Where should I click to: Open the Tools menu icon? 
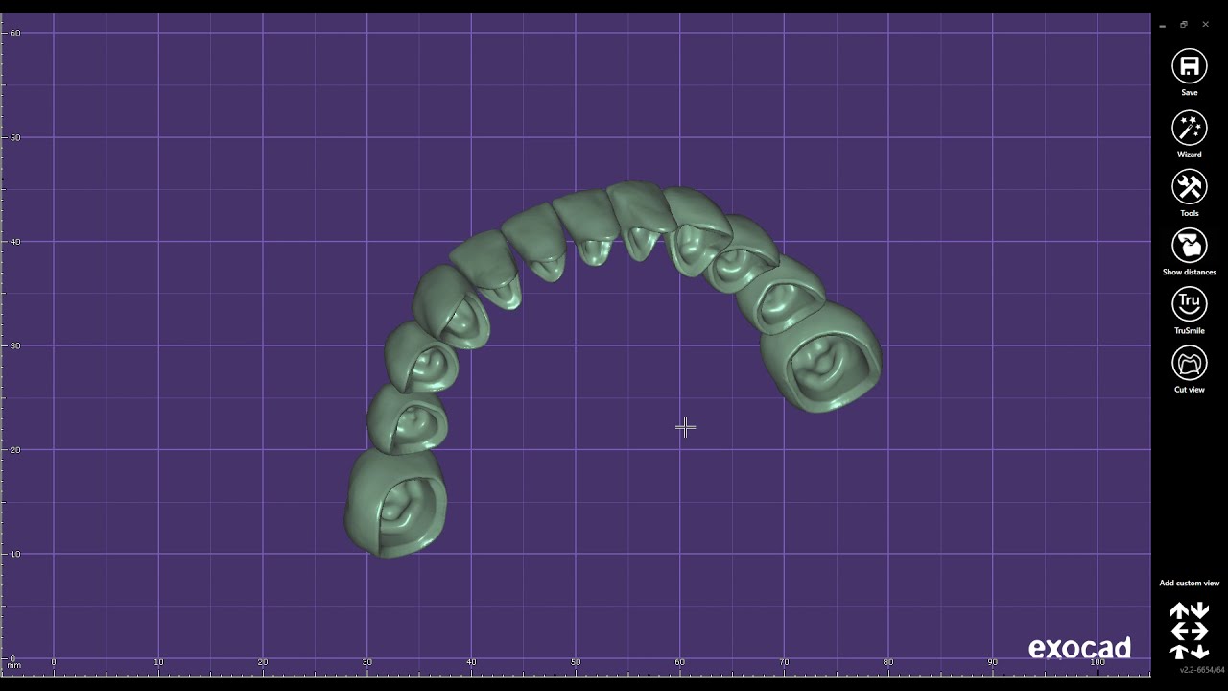coord(1189,187)
